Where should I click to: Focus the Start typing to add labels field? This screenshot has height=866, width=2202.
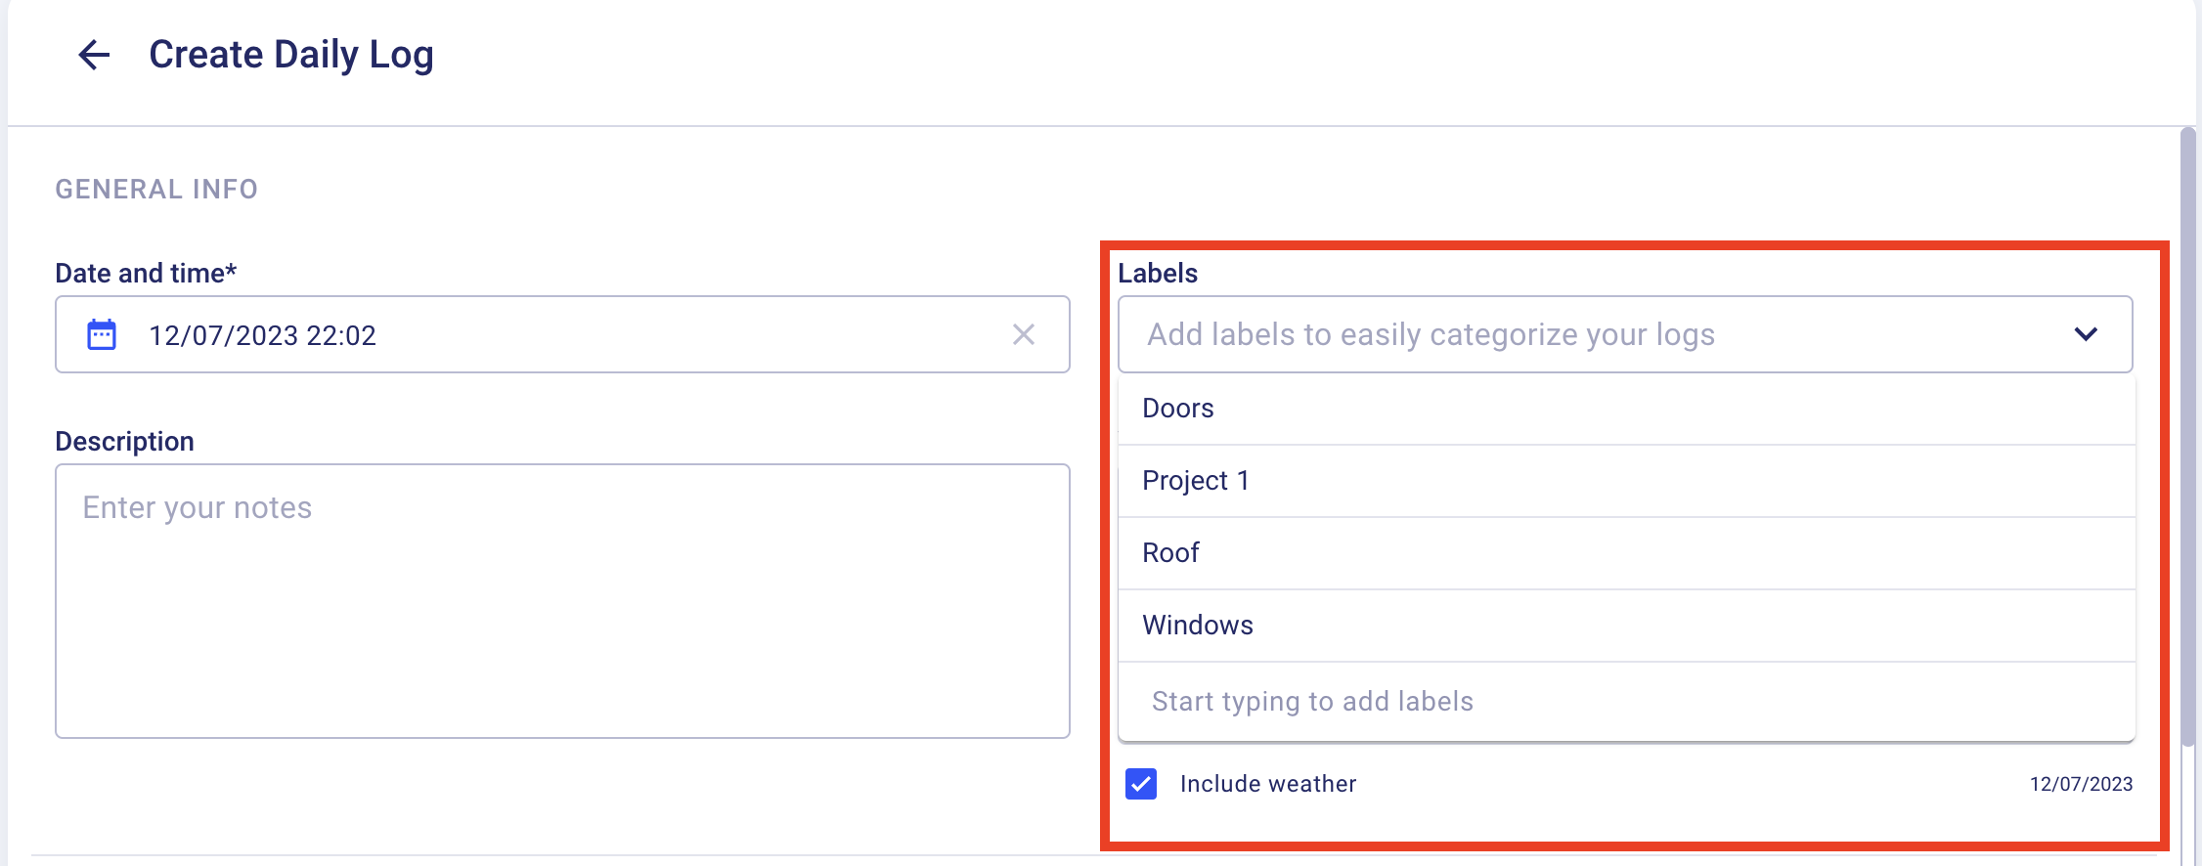(x=1626, y=702)
